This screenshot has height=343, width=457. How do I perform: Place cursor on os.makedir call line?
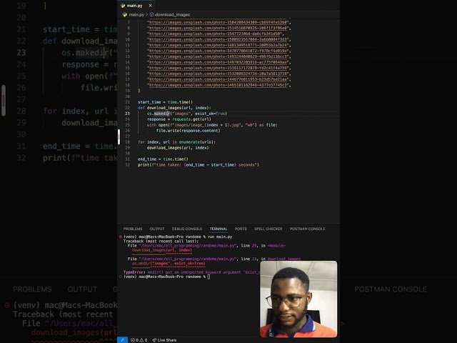coord(187,114)
